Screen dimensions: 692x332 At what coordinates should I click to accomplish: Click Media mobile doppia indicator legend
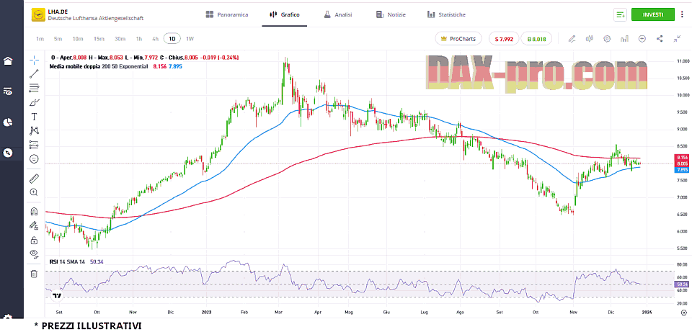pos(99,66)
